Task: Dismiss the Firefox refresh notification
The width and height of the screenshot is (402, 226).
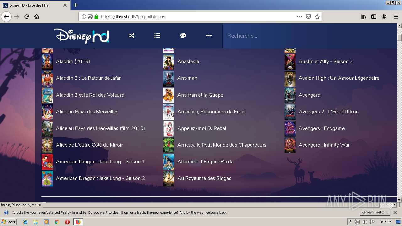Action: point(395,213)
